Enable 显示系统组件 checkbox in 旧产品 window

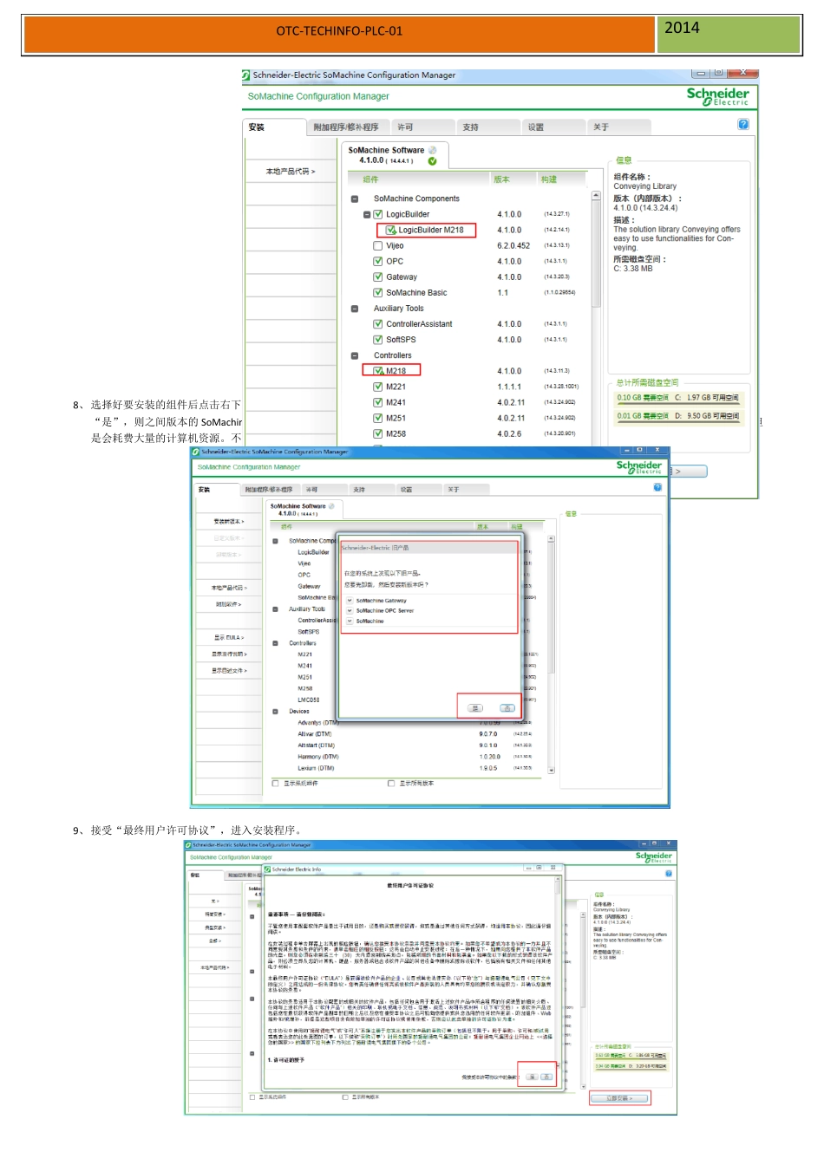point(276,784)
